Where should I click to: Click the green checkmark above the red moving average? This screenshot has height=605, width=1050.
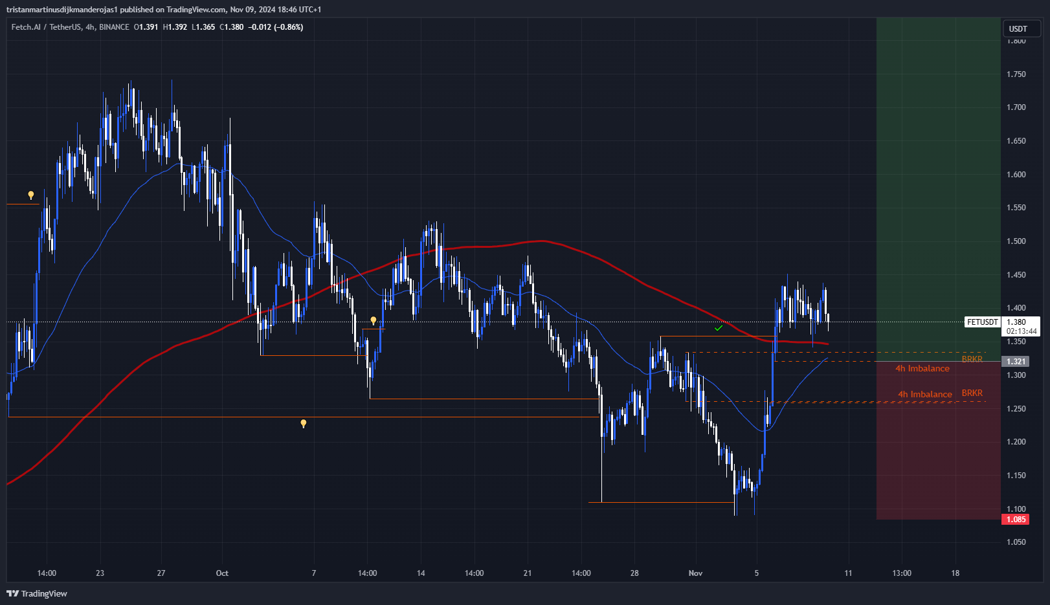point(719,328)
